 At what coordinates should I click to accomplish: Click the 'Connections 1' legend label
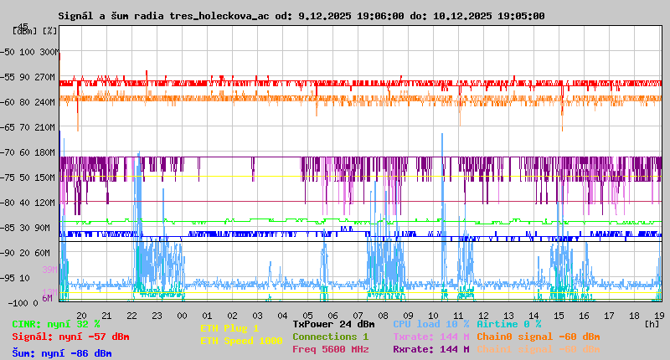330,337
